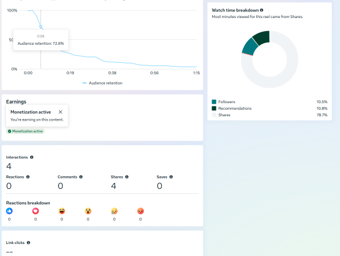Click the Angry reaction icon

point(140,211)
